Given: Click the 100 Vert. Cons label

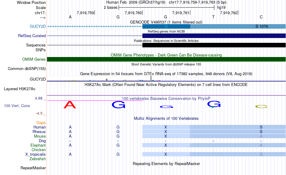Looking at the screenshot, I should pyautogui.click(x=17, y=106).
